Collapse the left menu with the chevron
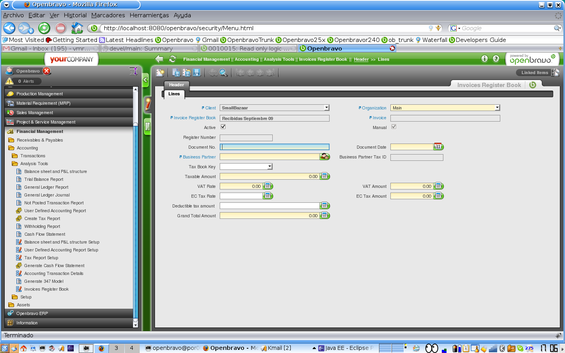Viewport: 565px width, 353px height. pyautogui.click(x=145, y=80)
